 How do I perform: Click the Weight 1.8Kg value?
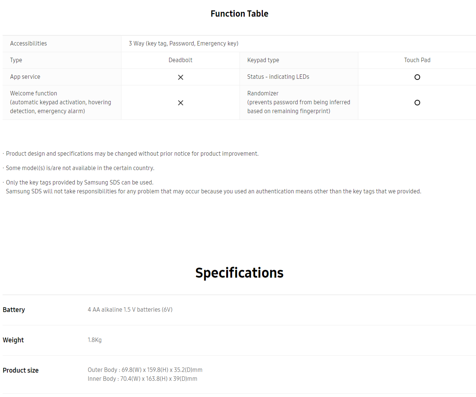click(x=95, y=340)
